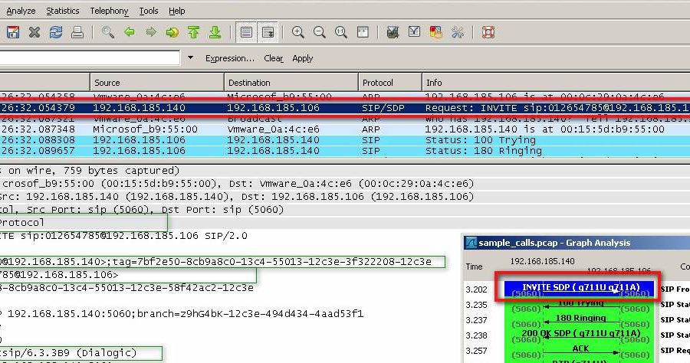Click the Apply filter button
This screenshot has width=690, height=363.
point(303,58)
